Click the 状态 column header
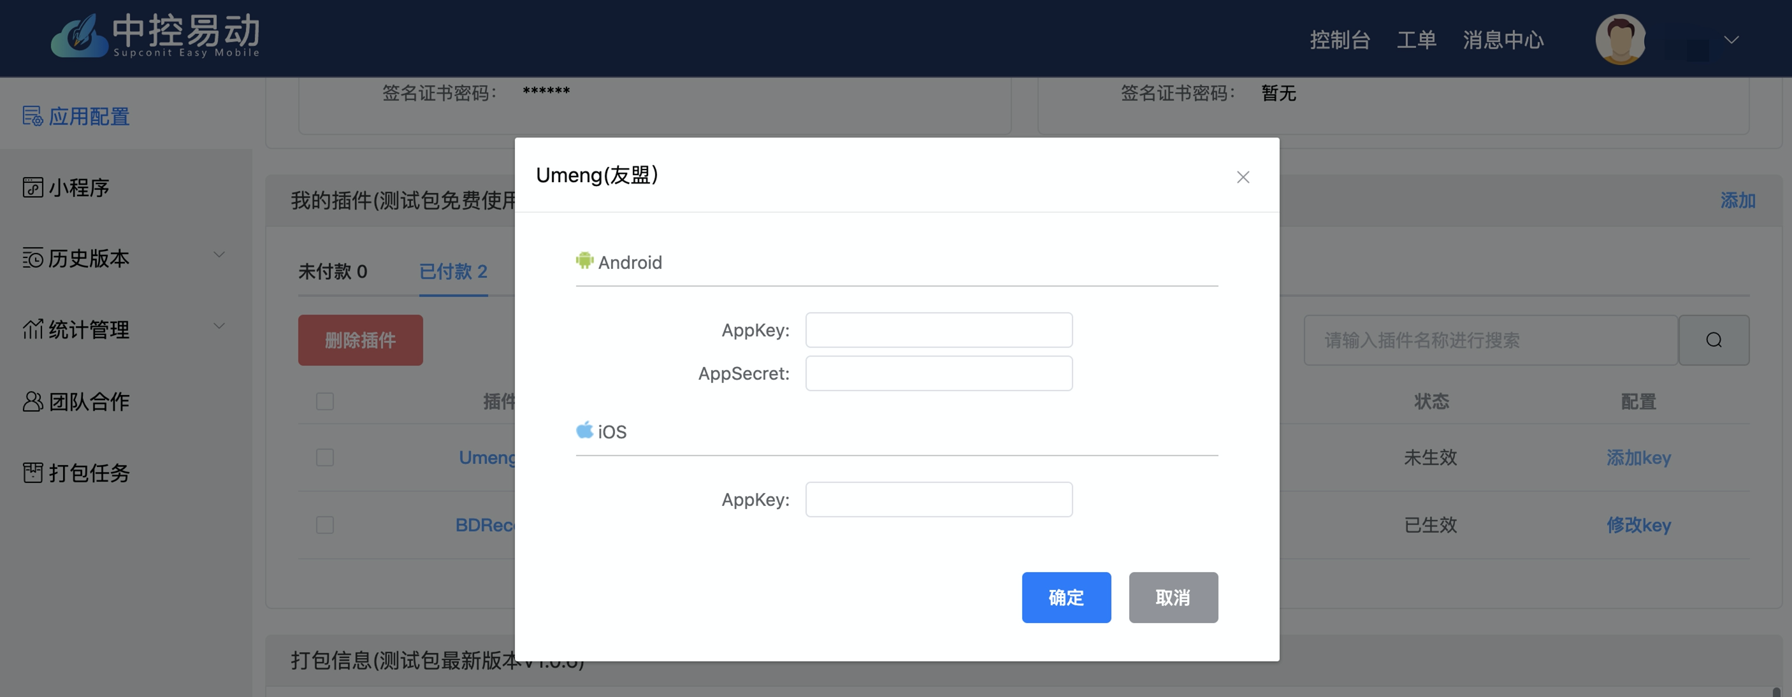Viewport: 1792px width, 697px height. coord(1432,401)
